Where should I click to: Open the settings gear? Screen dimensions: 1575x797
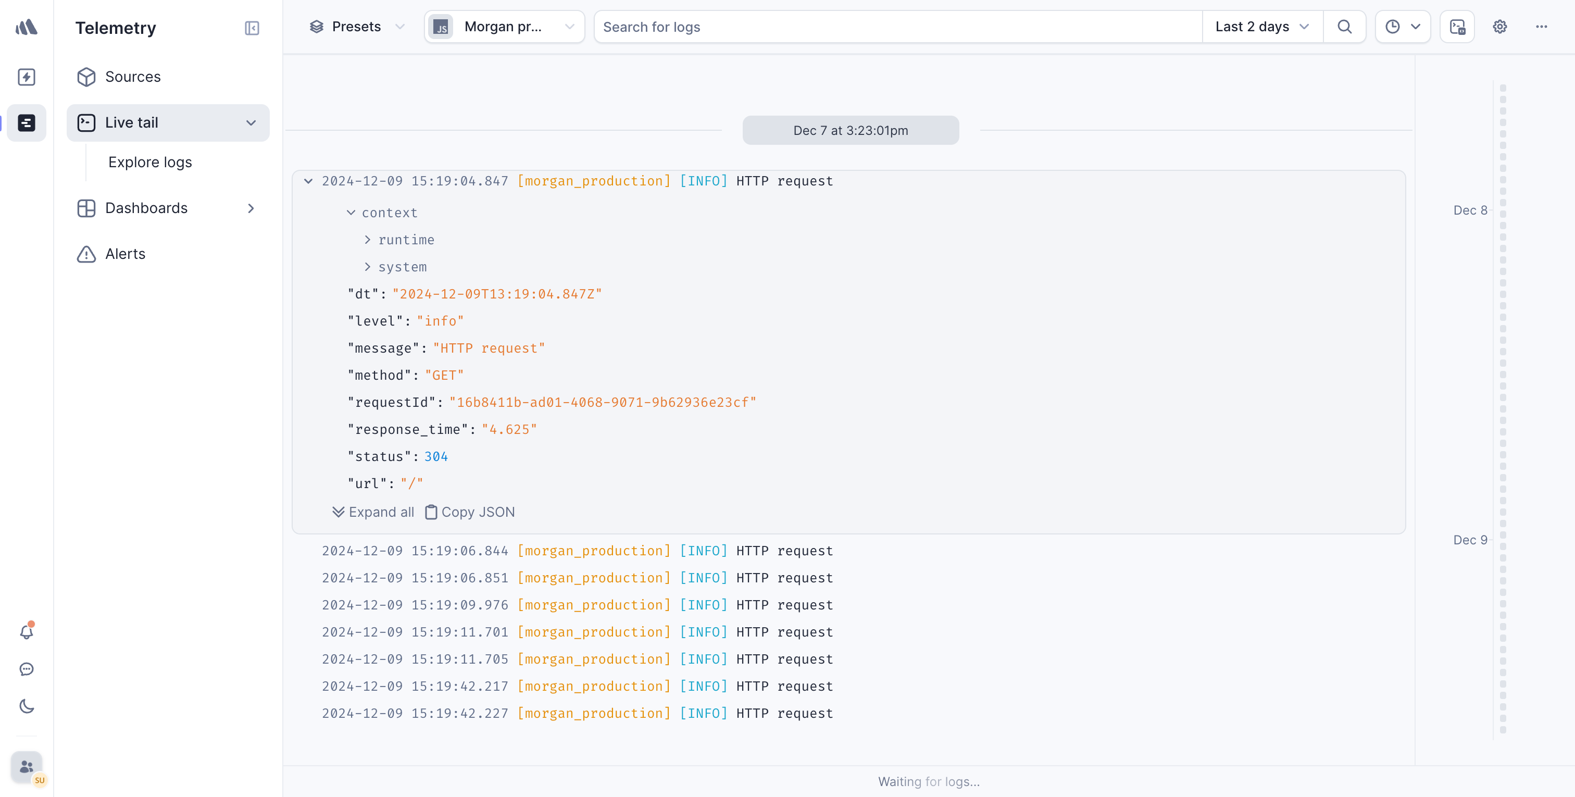1500,27
